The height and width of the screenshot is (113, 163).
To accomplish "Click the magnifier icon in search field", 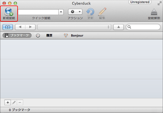I will pyautogui.click(x=129, y=27).
